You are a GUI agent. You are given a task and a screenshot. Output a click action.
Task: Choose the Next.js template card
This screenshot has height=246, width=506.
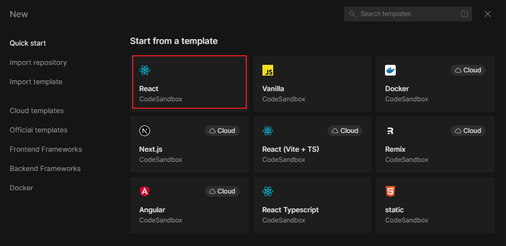pos(189,144)
